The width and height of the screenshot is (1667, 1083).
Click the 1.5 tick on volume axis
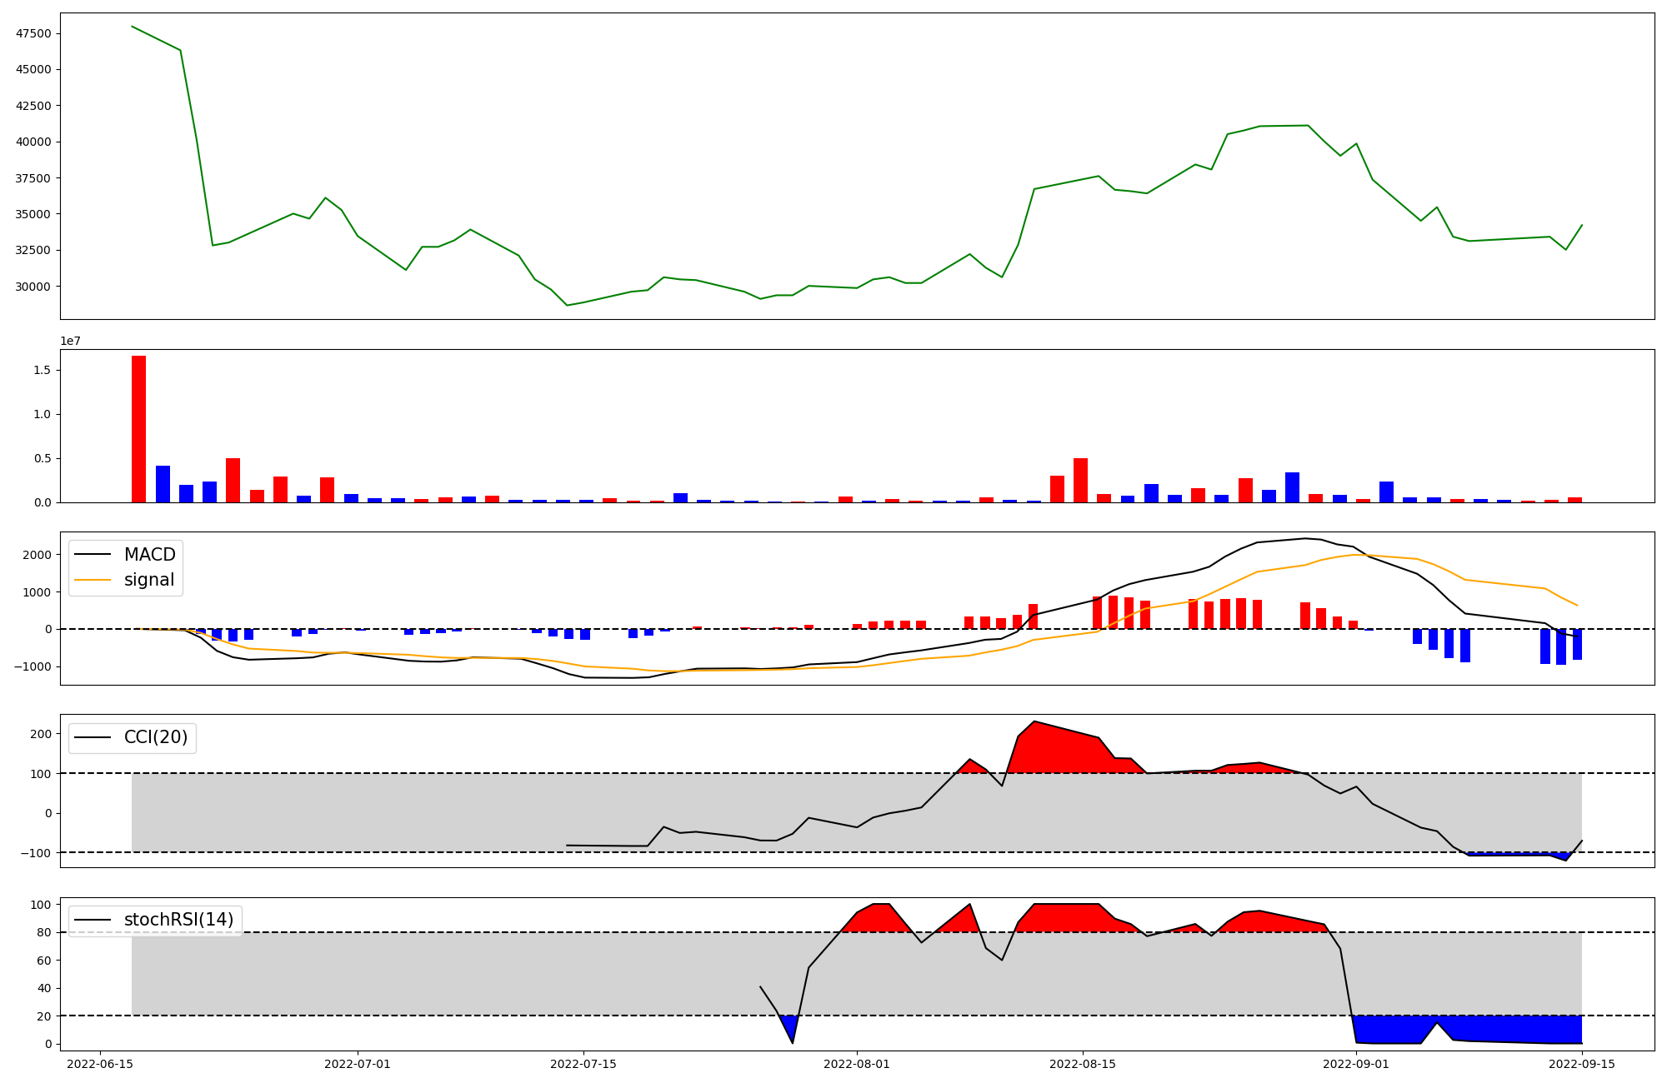pos(43,370)
